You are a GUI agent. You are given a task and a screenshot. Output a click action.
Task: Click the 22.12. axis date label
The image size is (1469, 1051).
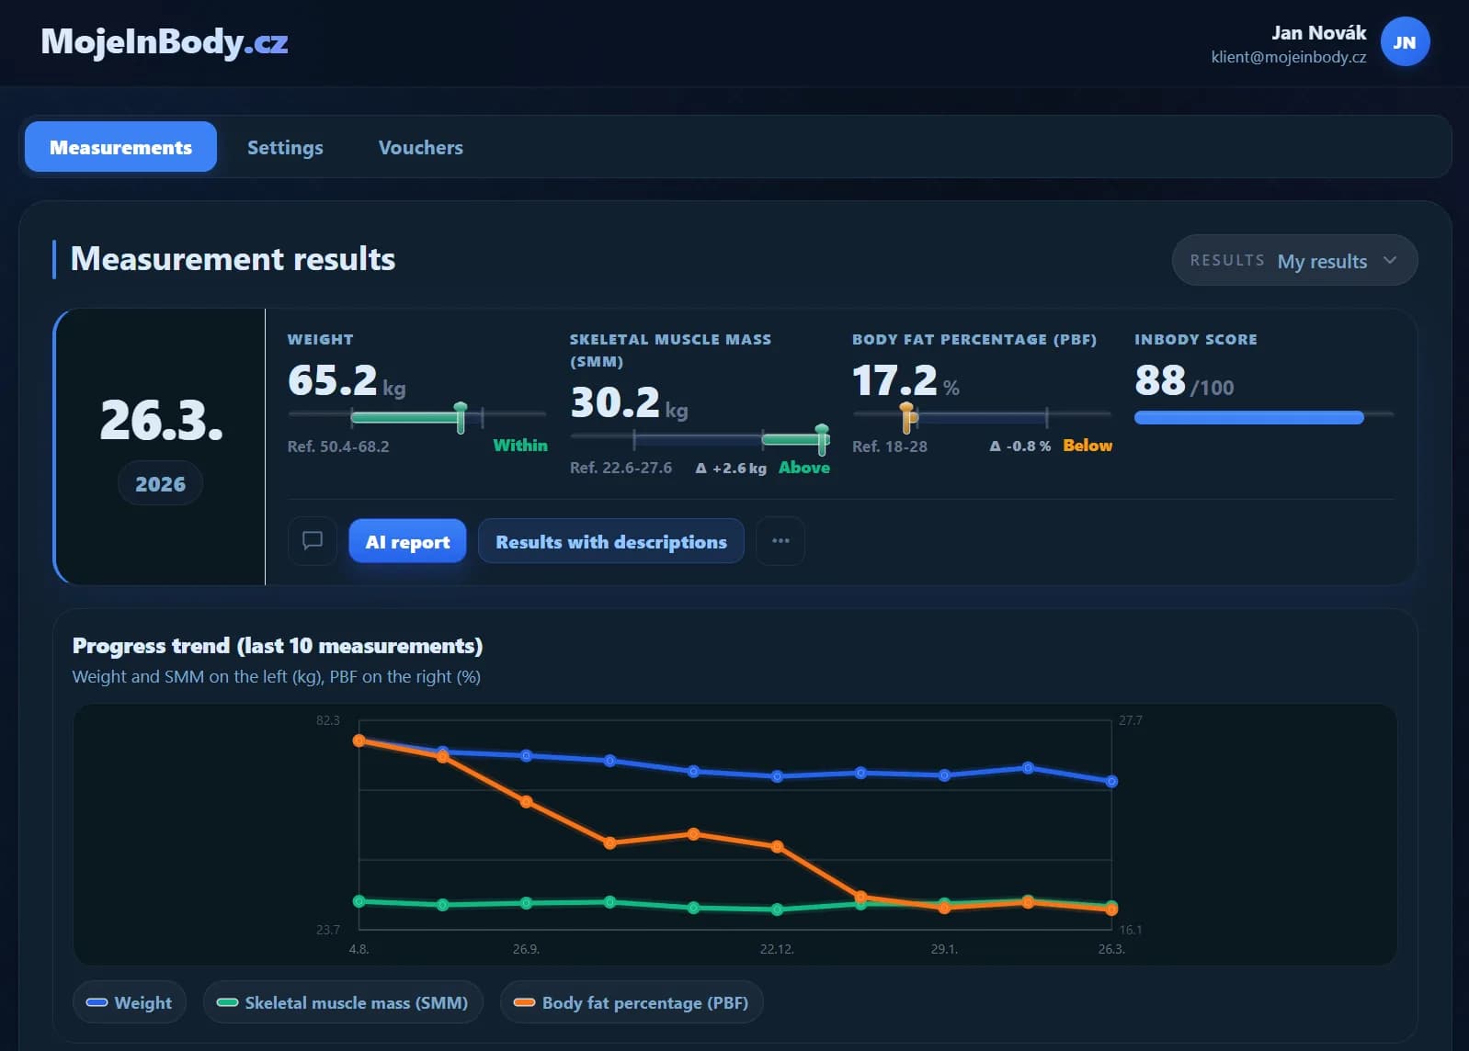tap(777, 949)
